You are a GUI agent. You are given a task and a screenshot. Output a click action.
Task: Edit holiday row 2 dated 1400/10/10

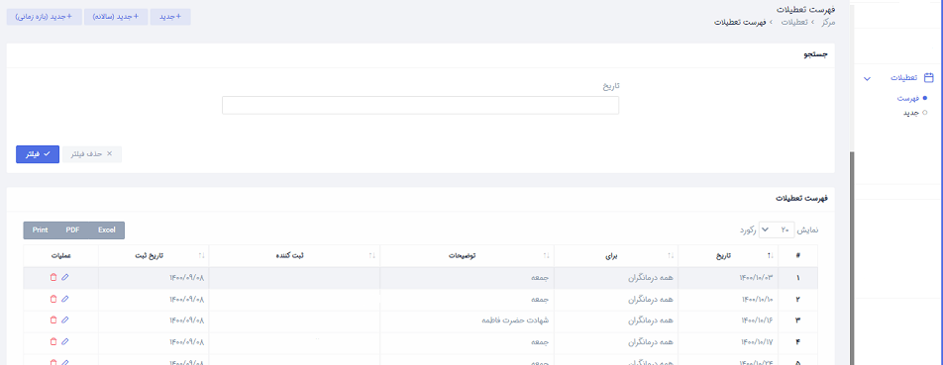pos(65,299)
